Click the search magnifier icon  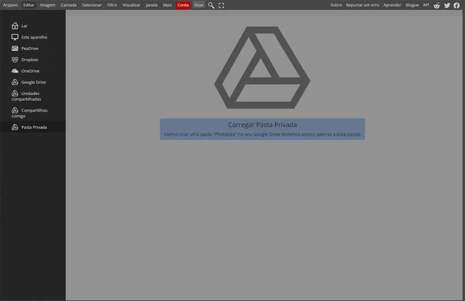coord(211,5)
